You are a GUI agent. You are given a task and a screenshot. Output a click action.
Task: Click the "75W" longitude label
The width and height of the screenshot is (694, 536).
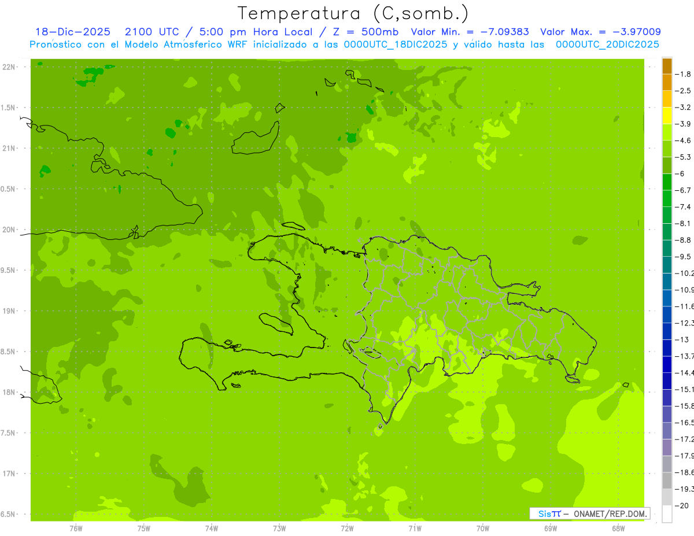pos(143,528)
